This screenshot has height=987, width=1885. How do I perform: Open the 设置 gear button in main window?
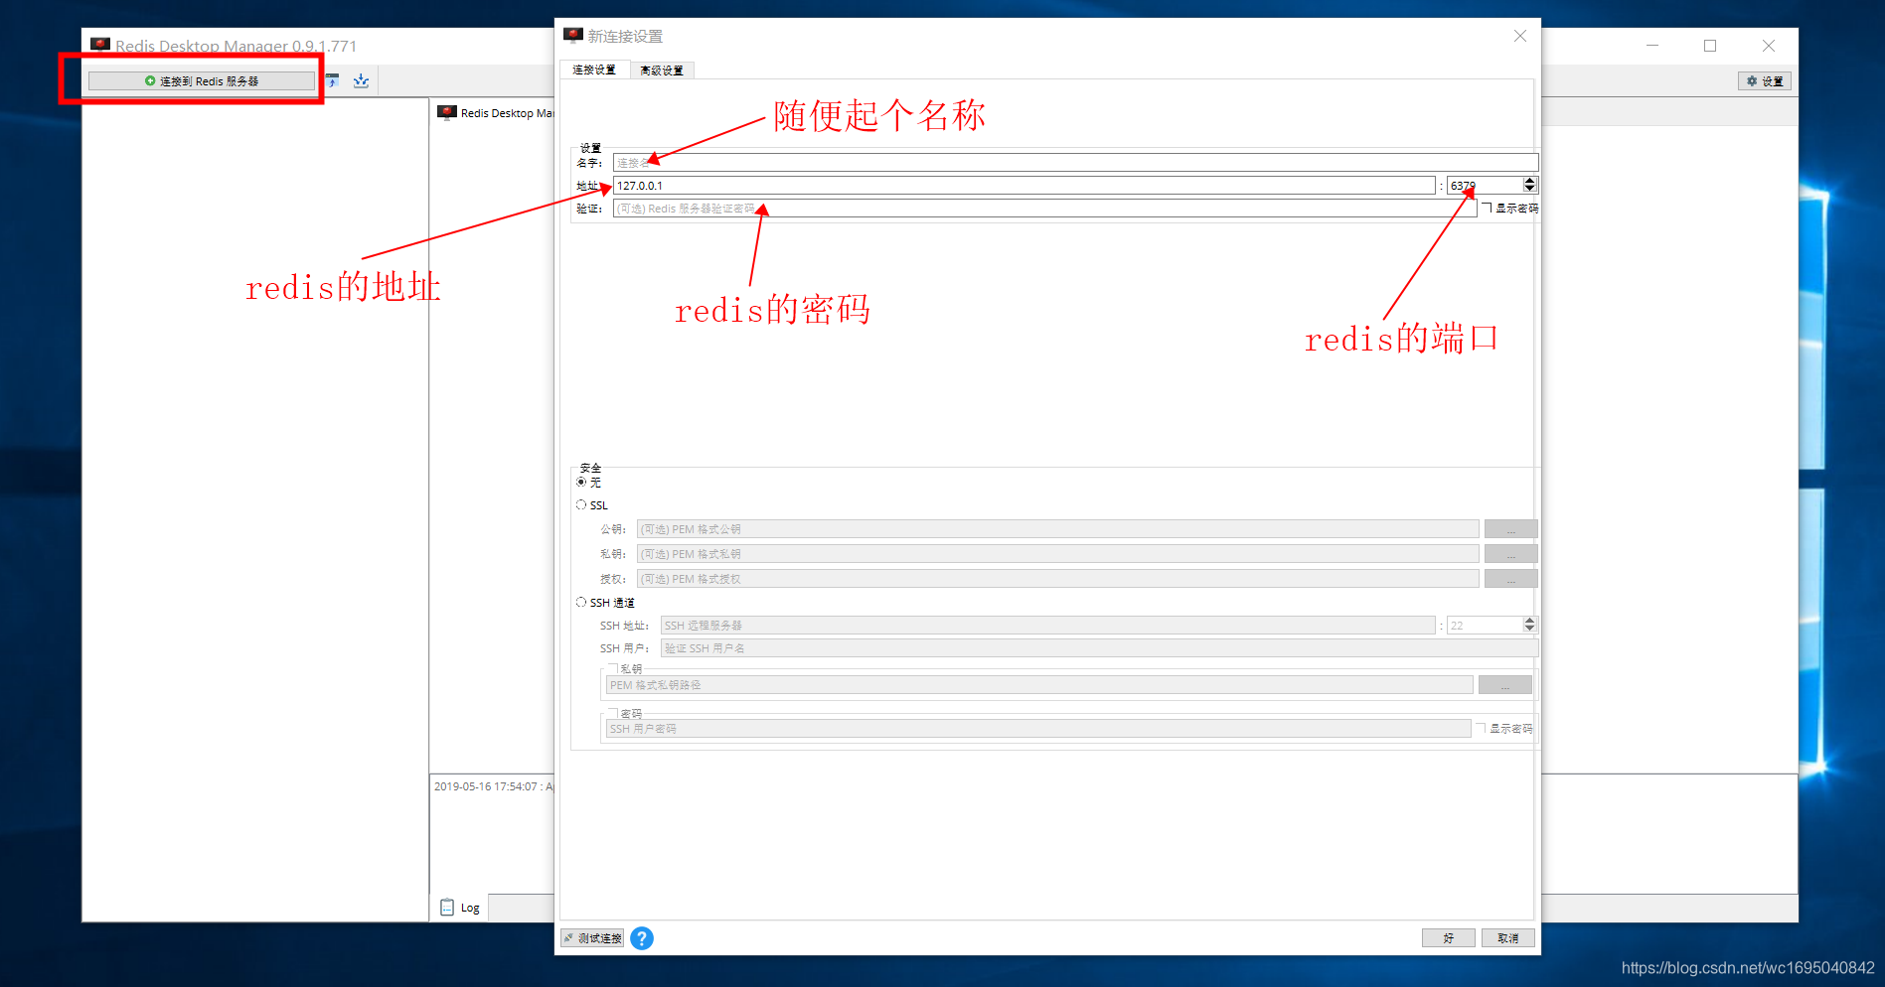[x=1764, y=81]
